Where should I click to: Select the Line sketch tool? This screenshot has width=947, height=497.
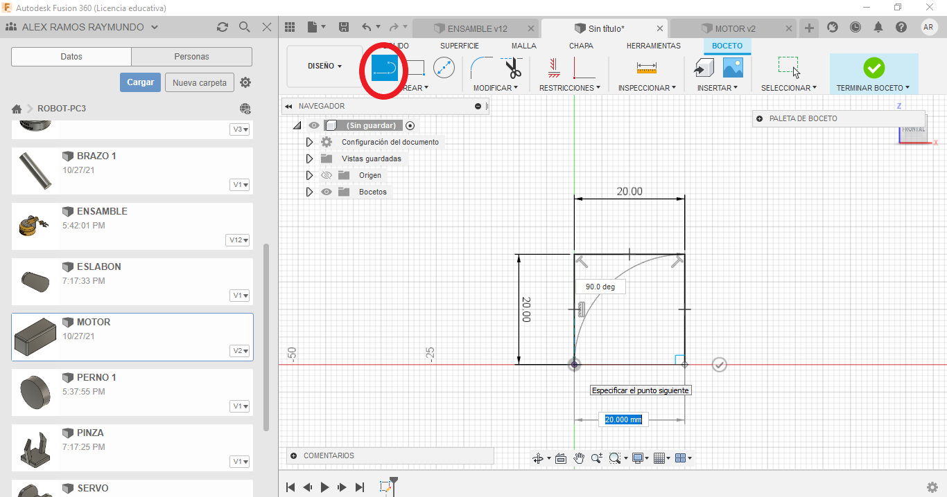coord(385,68)
